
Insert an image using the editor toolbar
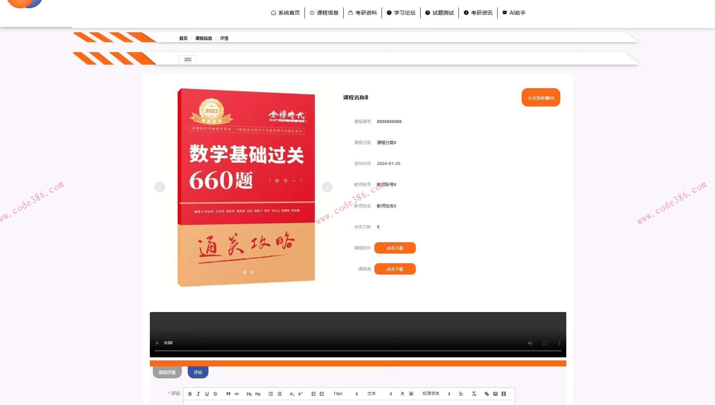pyautogui.click(x=496, y=393)
